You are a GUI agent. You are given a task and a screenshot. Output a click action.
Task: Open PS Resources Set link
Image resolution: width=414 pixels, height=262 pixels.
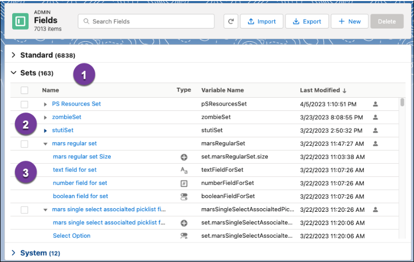(x=76, y=104)
